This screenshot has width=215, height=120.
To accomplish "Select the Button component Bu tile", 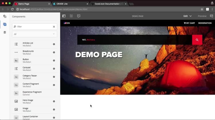I will click(x=16, y=60).
